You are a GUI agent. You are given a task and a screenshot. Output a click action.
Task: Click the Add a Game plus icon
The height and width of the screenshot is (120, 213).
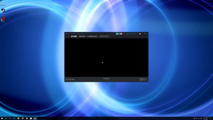[x=67, y=79]
